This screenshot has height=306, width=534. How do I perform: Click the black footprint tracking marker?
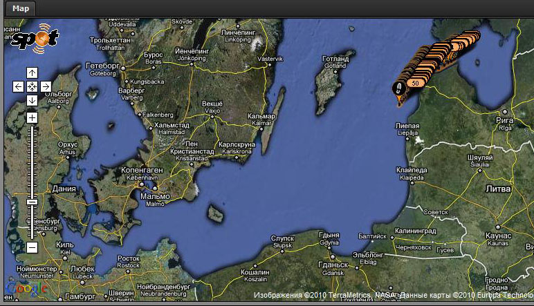[x=398, y=87]
